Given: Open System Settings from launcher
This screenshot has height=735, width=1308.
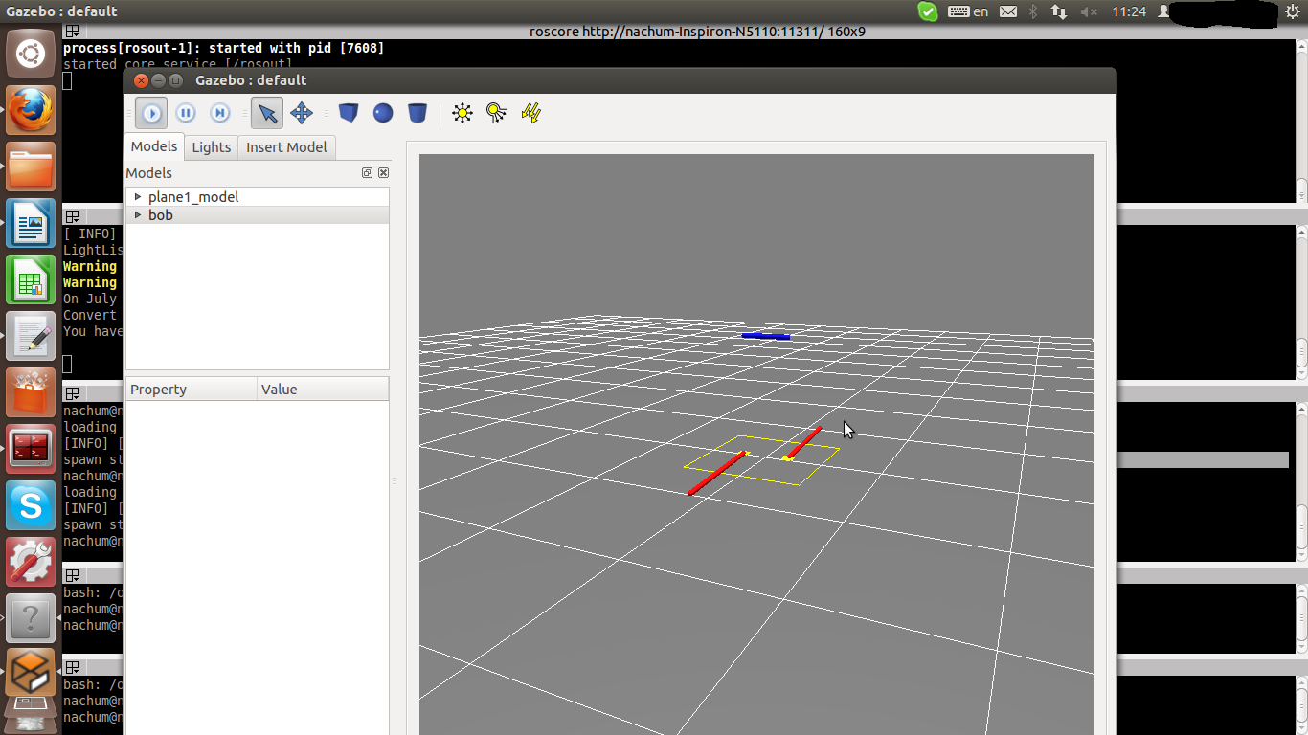Looking at the screenshot, I should [x=31, y=562].
